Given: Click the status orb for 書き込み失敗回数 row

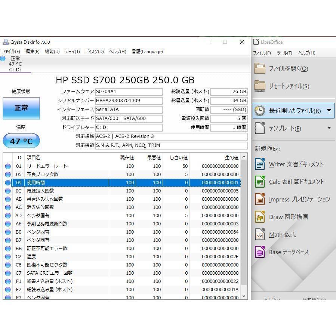Looking at the screenshot, I should [8, 199].
